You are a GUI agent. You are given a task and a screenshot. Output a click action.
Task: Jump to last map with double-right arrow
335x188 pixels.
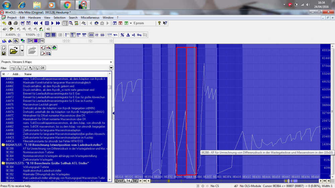(x=58, y=23)
